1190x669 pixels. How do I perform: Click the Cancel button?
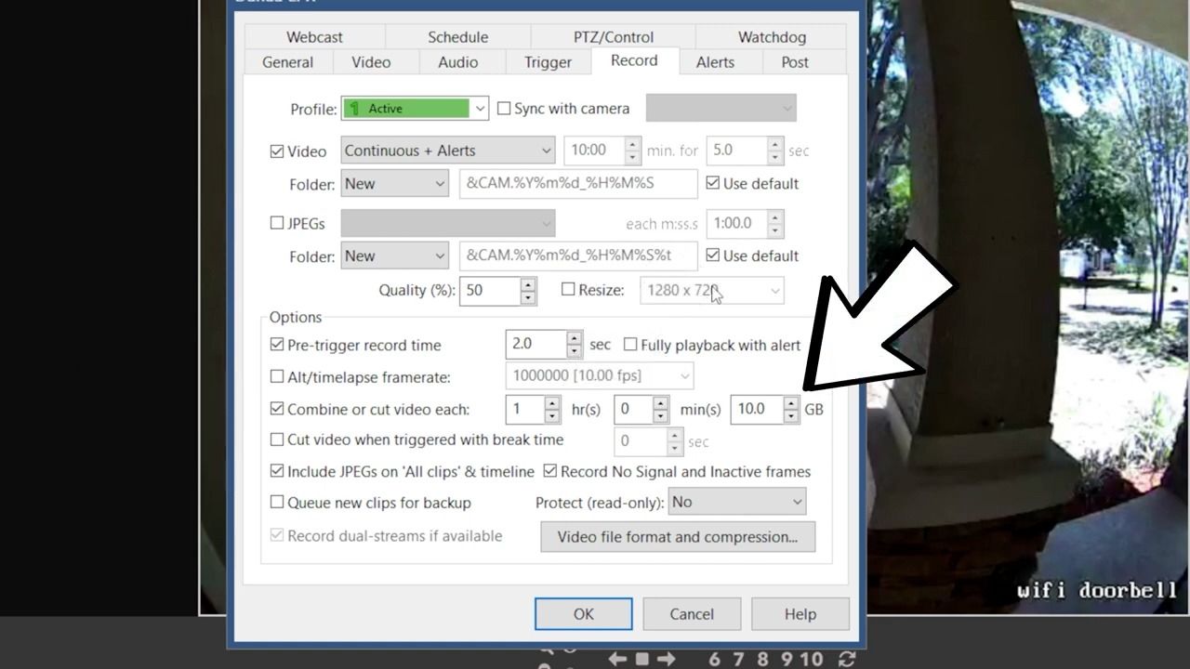692,614
